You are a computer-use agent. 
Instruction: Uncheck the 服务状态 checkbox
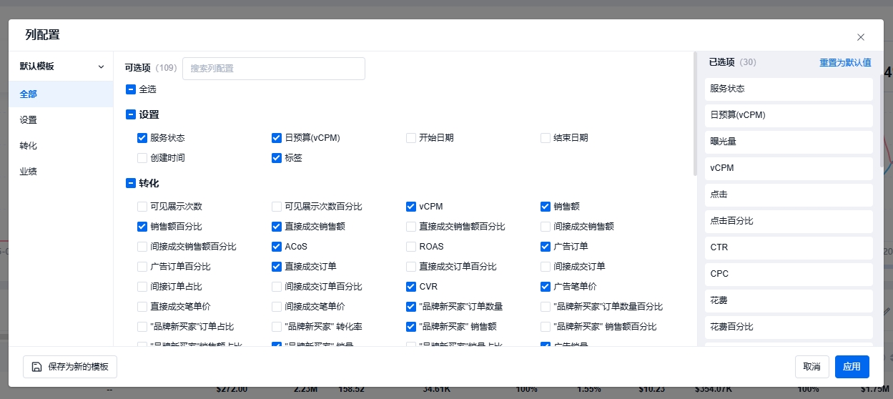[142, 138]
